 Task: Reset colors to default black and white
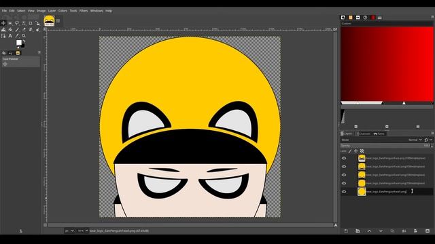[18, 47]
